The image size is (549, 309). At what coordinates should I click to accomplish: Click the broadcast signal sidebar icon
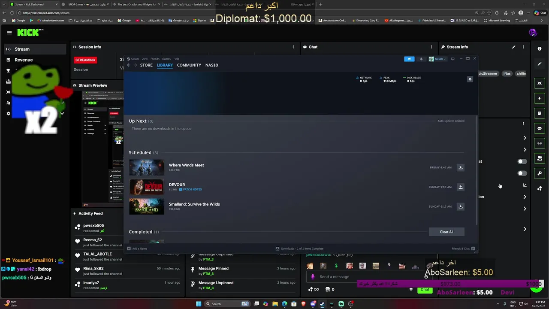click(x=540, y=143)
